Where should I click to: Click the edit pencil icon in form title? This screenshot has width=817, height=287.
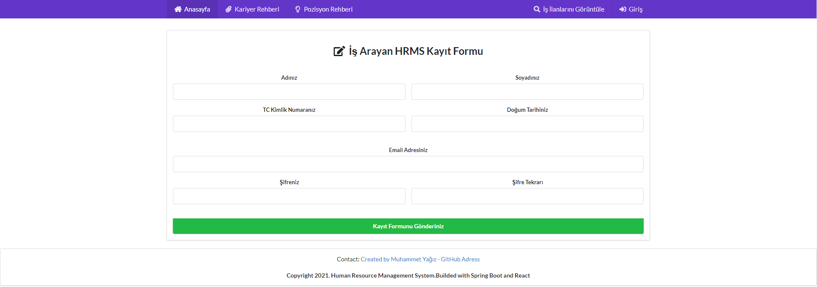(x=339, y=51)
